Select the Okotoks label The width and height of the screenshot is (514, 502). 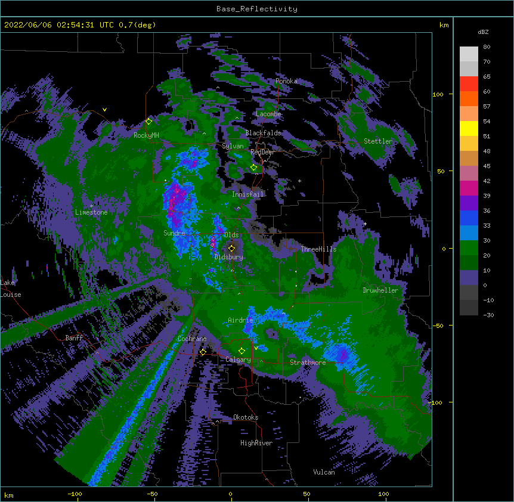click(246, 417)
